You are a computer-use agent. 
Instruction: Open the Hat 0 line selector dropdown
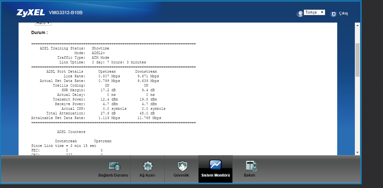(x=43, y=23)
